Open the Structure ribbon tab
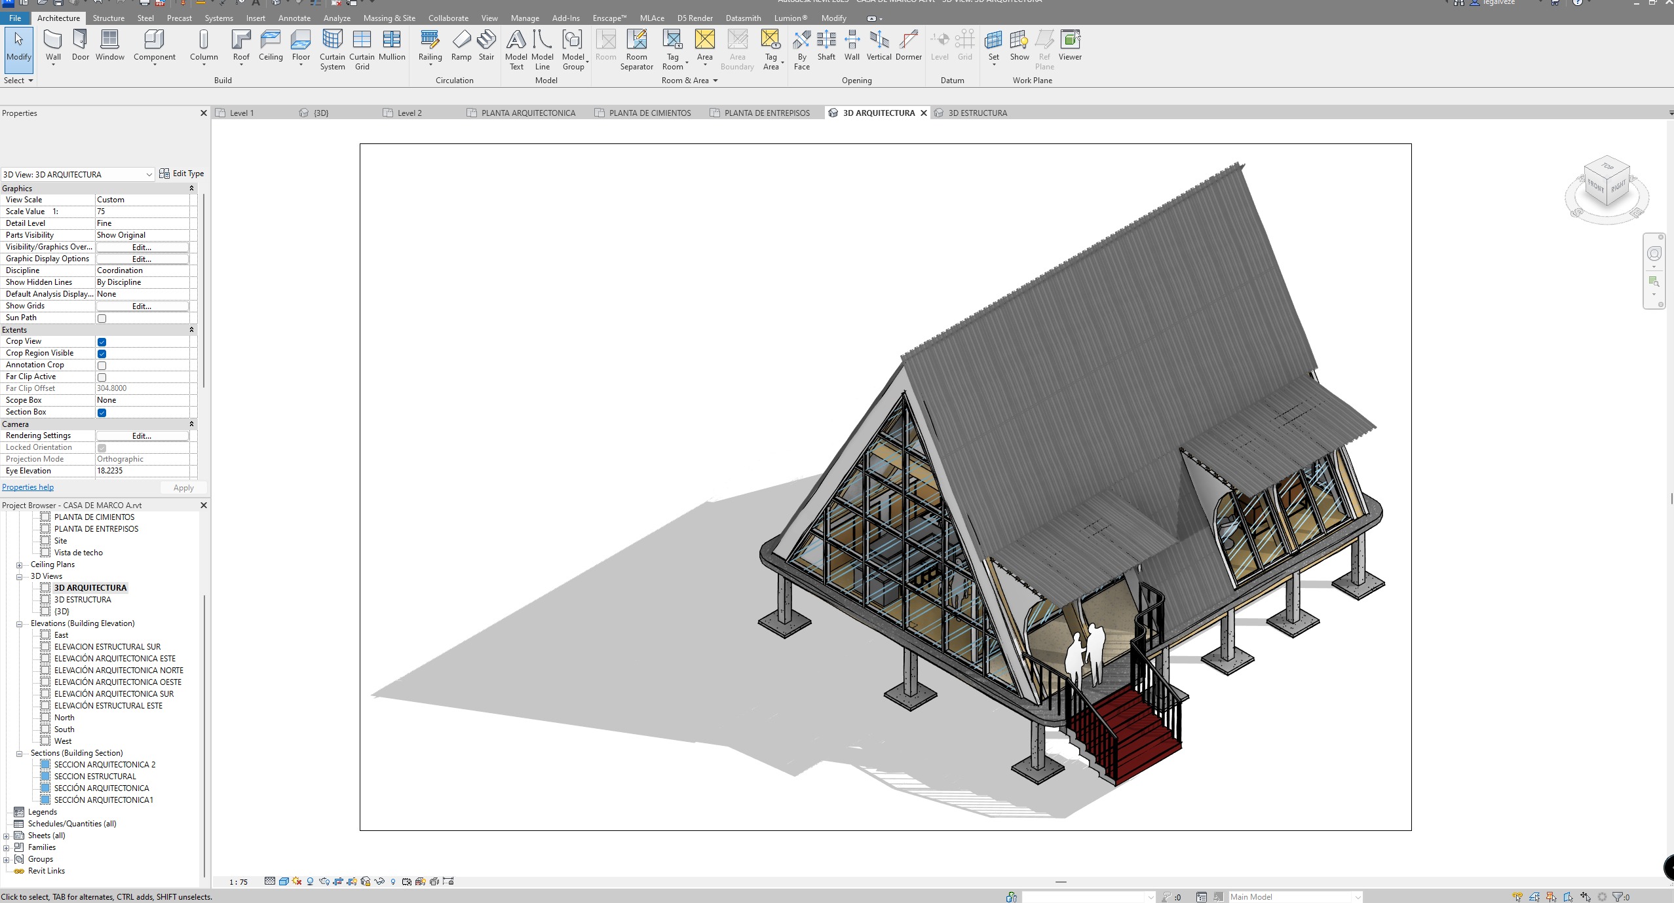 click(x=108, y=18)
